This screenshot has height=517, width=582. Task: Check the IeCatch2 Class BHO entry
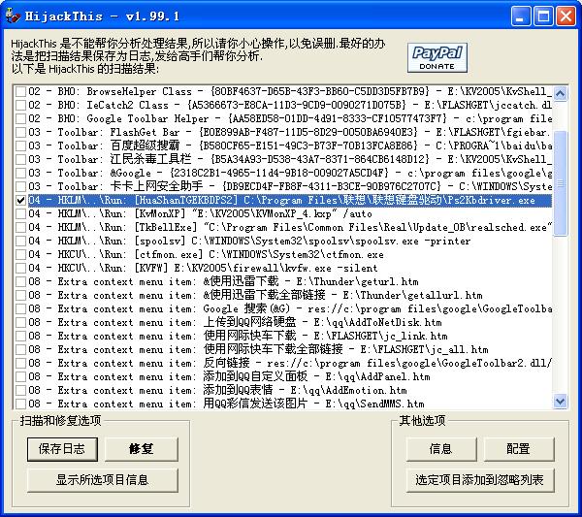tap(20, 105)
